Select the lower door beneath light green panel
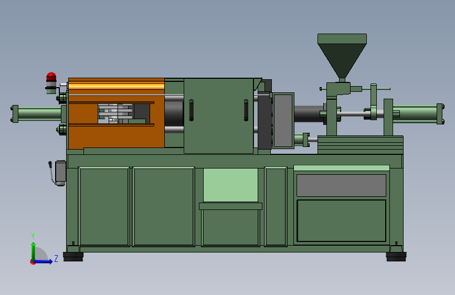455x295 pixels. (231, 228)
